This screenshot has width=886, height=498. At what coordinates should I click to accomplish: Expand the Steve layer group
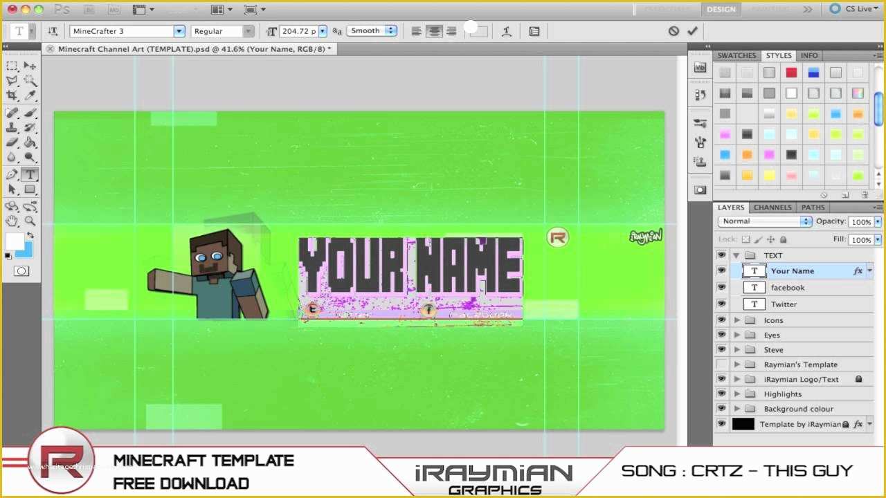point(737,350)
